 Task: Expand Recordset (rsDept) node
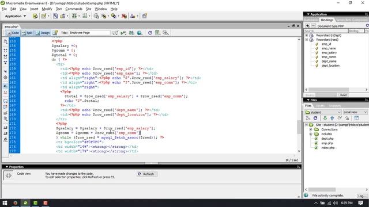click(307, 35)
